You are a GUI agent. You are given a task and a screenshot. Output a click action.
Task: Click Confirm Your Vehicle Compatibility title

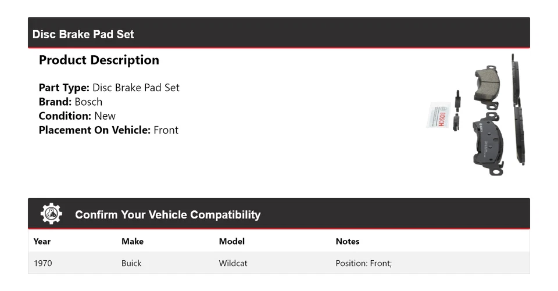pos(167,215)
